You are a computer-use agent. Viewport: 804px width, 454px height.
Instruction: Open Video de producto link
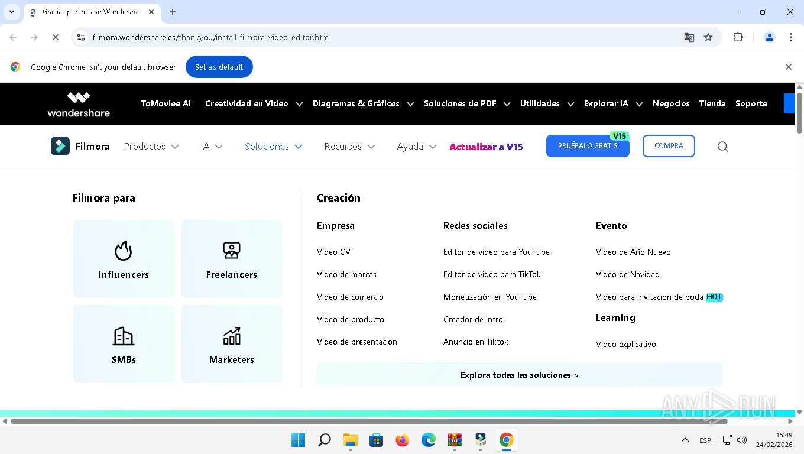pyautogui.click(x=351, y=319)
